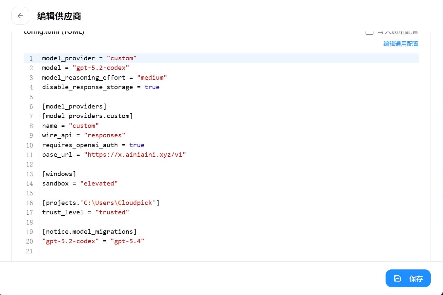Click the base_url value string
Viewport: 443px width, 295px height.
pyautogui.click(x=135, y=155)
